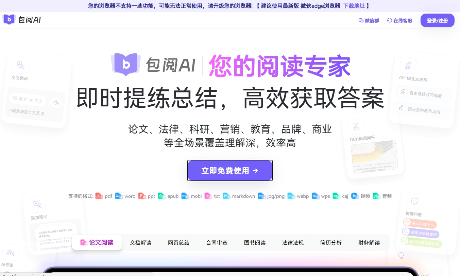Image resolution: width=460 pixels, height=276 pixels.
Task: Click 自动总结全文 tag
Action: 420,224
